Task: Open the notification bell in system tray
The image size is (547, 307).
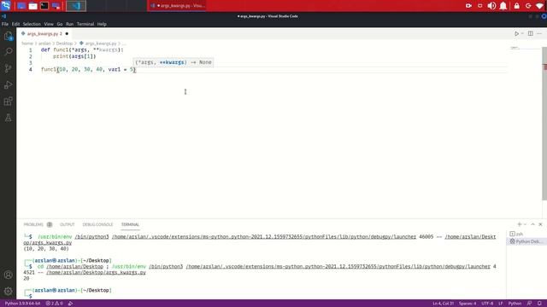Action: (x=503, y=6)
